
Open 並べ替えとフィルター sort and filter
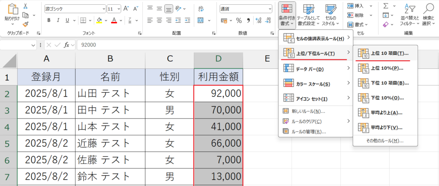coord(409,15)
